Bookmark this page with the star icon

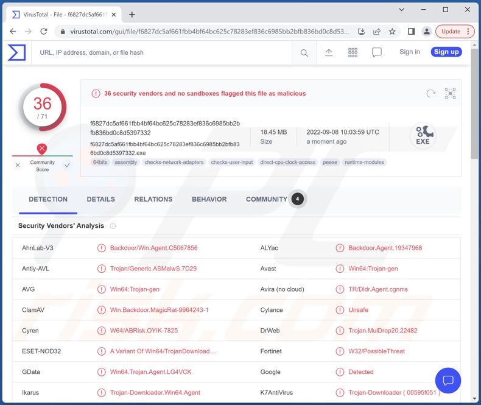(x=392, y=31)
